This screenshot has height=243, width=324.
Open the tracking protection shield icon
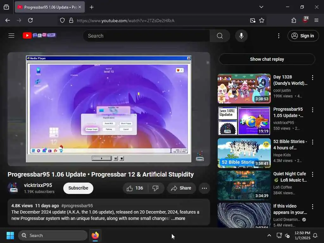[x=62, y=20]
